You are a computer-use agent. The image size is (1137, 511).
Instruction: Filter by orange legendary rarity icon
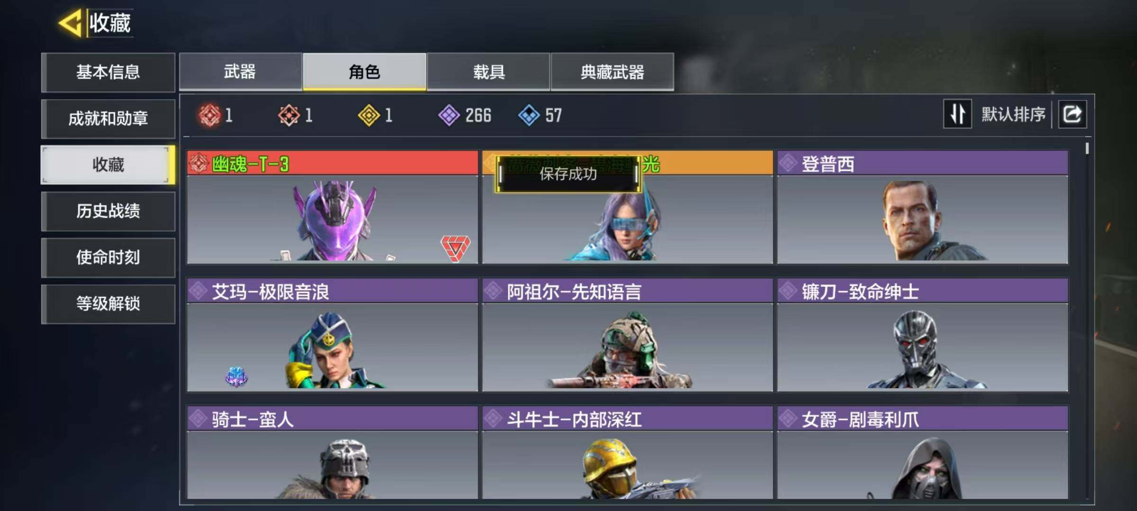tap(289, 115)
